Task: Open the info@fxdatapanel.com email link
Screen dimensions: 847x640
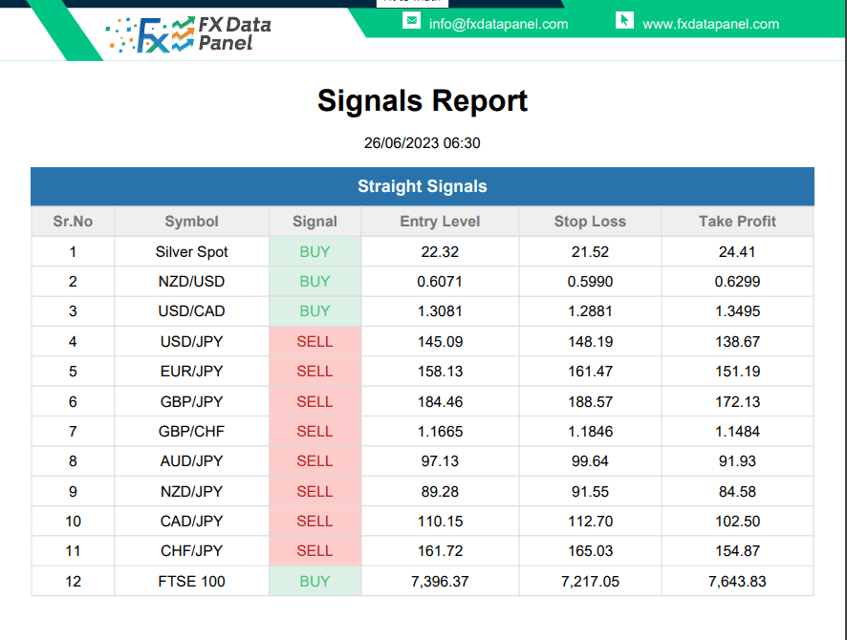Action: pos(498,24)
